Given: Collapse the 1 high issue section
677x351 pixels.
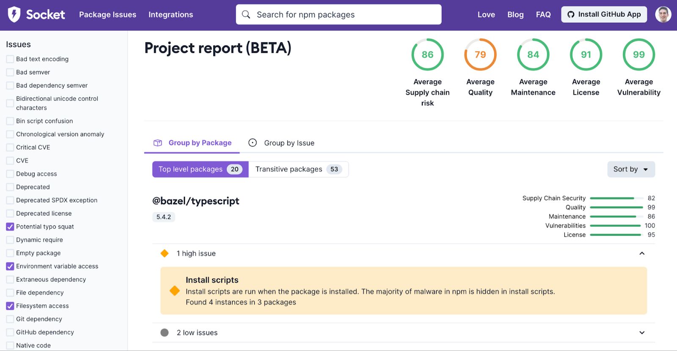Looking at the screenshot, I should coord(642,253).
